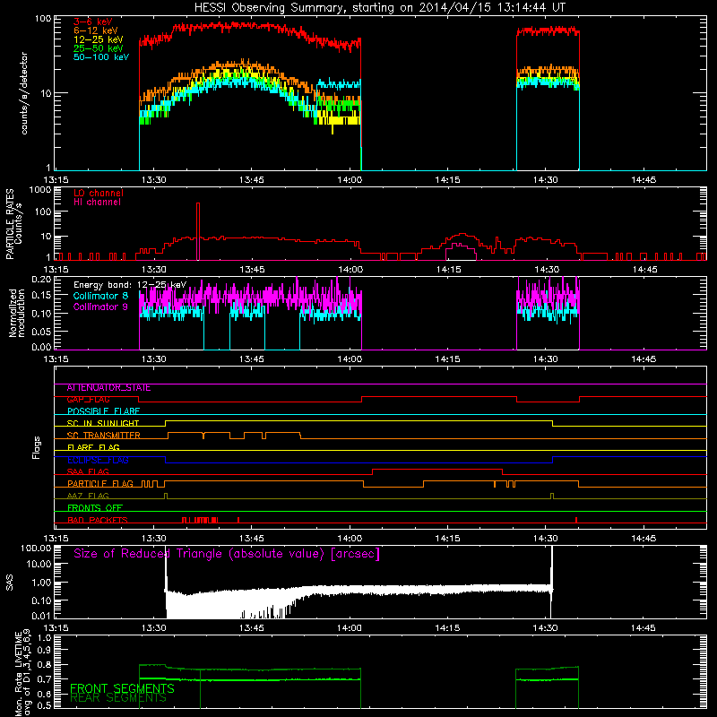Select the HI channel legend label
The height and width of the screenshot is (717, 717).
tap(98, 203)
